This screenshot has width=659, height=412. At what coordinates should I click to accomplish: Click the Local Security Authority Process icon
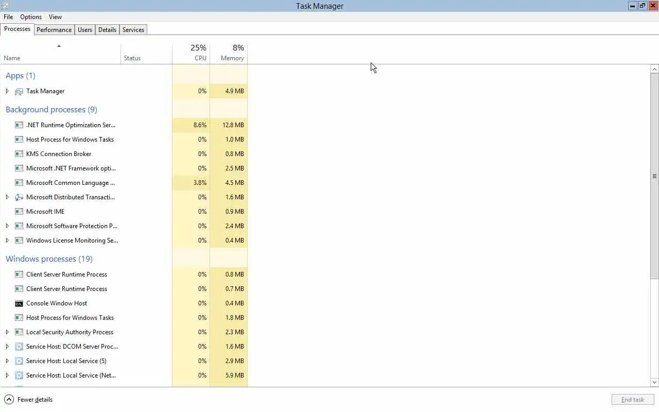[19, 332]
